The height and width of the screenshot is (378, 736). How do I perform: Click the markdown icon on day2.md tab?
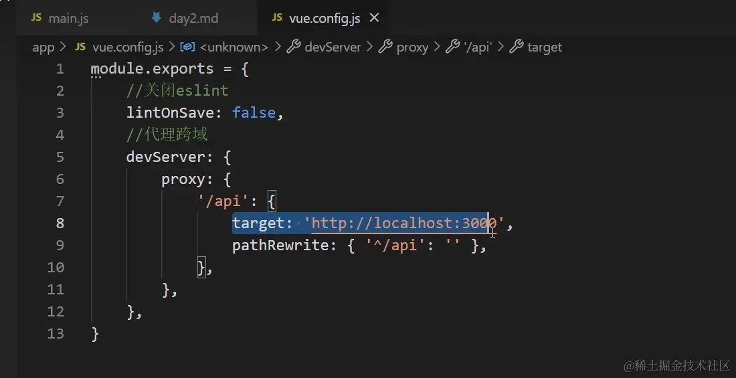[157, 18]
